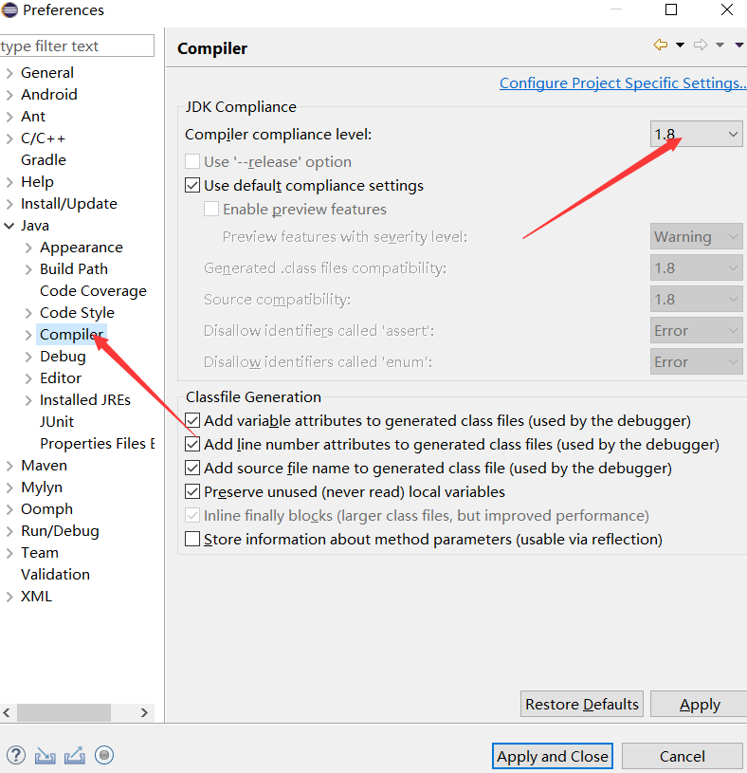Collapse the Java tree section
747x773 pixels.
click(x=9, y=225)
